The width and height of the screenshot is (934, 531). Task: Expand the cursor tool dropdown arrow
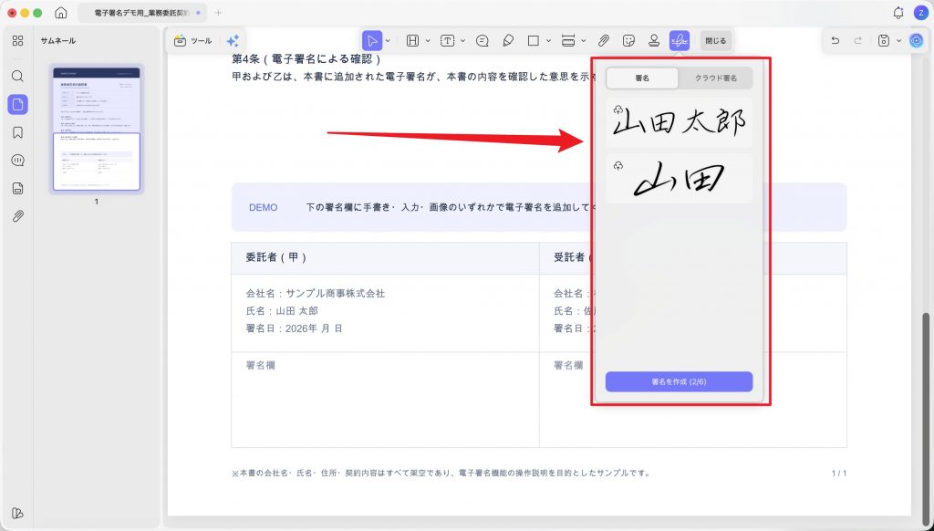(388, 40)
